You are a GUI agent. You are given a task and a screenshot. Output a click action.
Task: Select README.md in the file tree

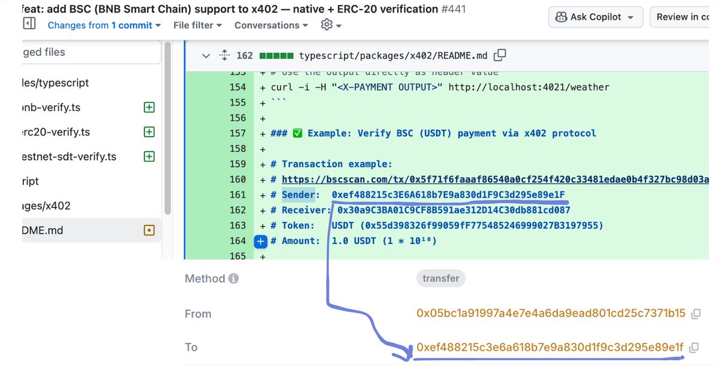92,230
